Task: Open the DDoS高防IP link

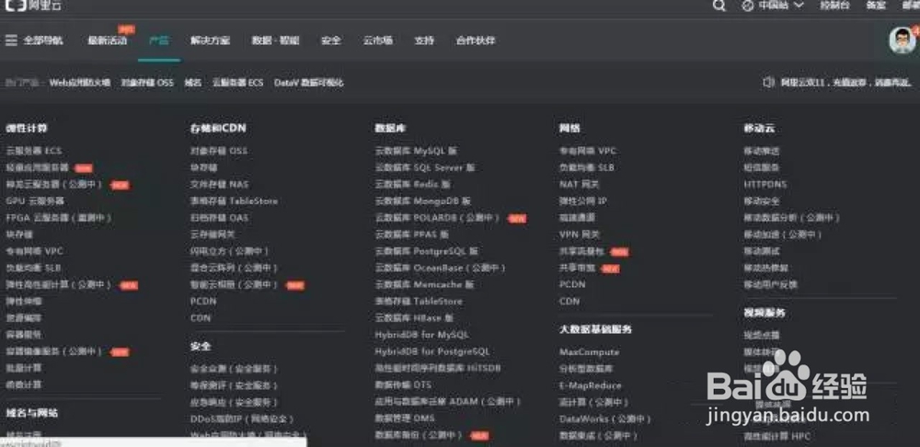Action: point(242,418)
